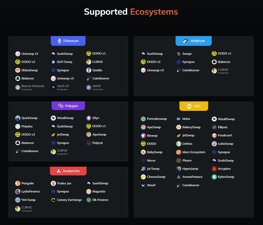Select the red Avalanche header tab
Image resolution: width=263 pixels, height=225 pixels.
[68, 171]
